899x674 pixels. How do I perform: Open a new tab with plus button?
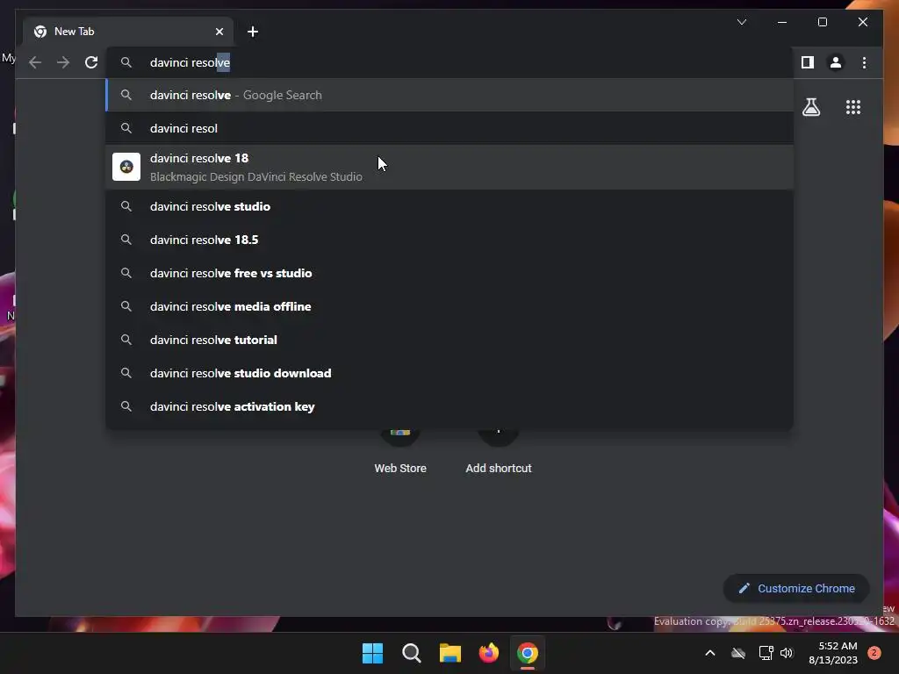coord(253,32)
